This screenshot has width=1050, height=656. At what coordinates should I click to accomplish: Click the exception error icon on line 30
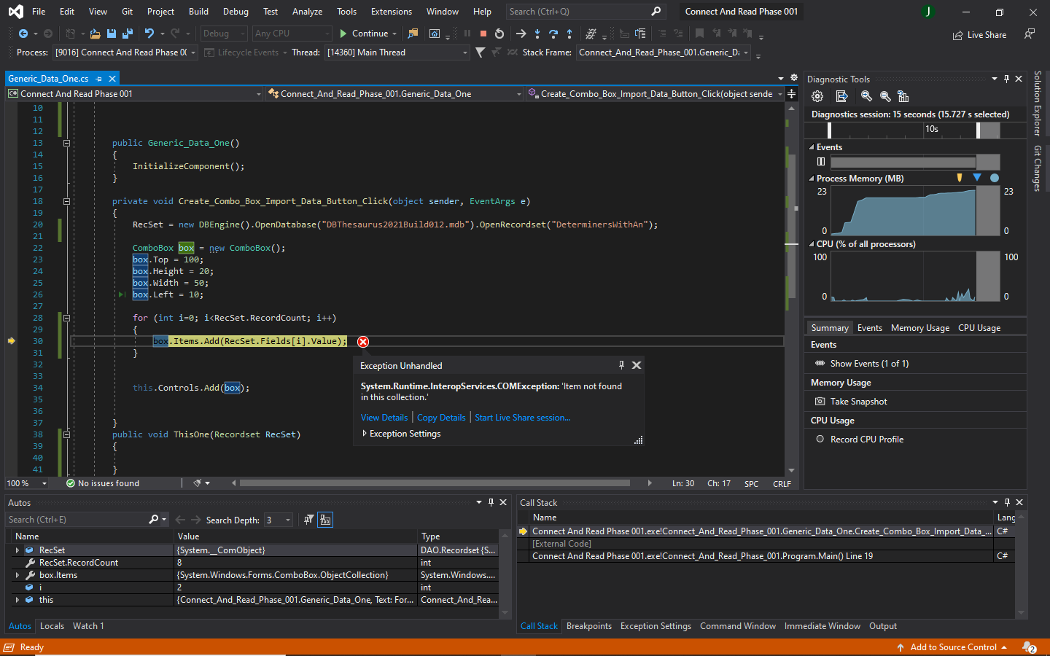tap(363, 342)
